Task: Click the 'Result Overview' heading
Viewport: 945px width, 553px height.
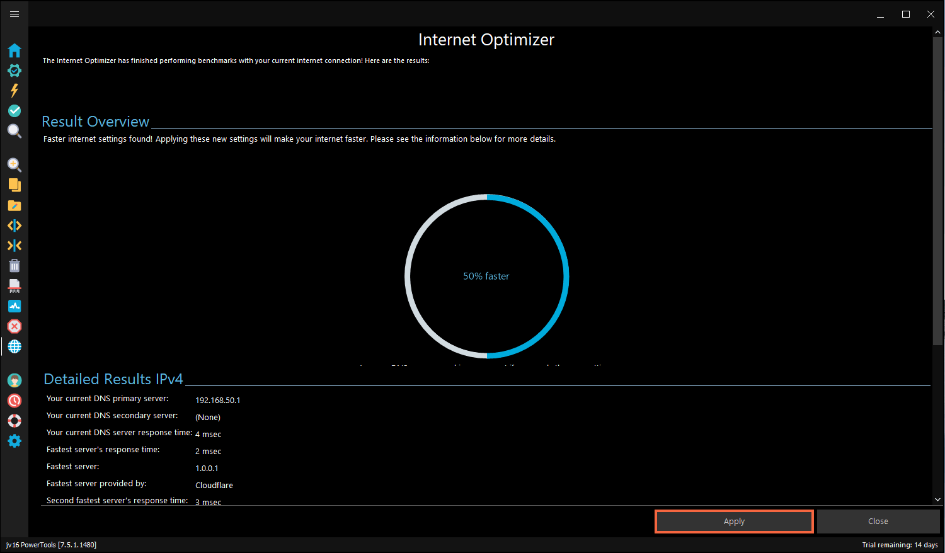Action: [96, 122]
